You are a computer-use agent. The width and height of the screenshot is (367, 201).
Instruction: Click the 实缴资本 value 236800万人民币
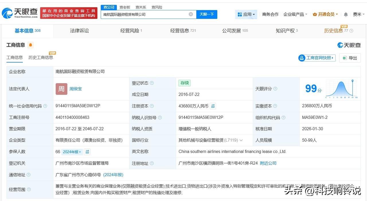(317, 106)
